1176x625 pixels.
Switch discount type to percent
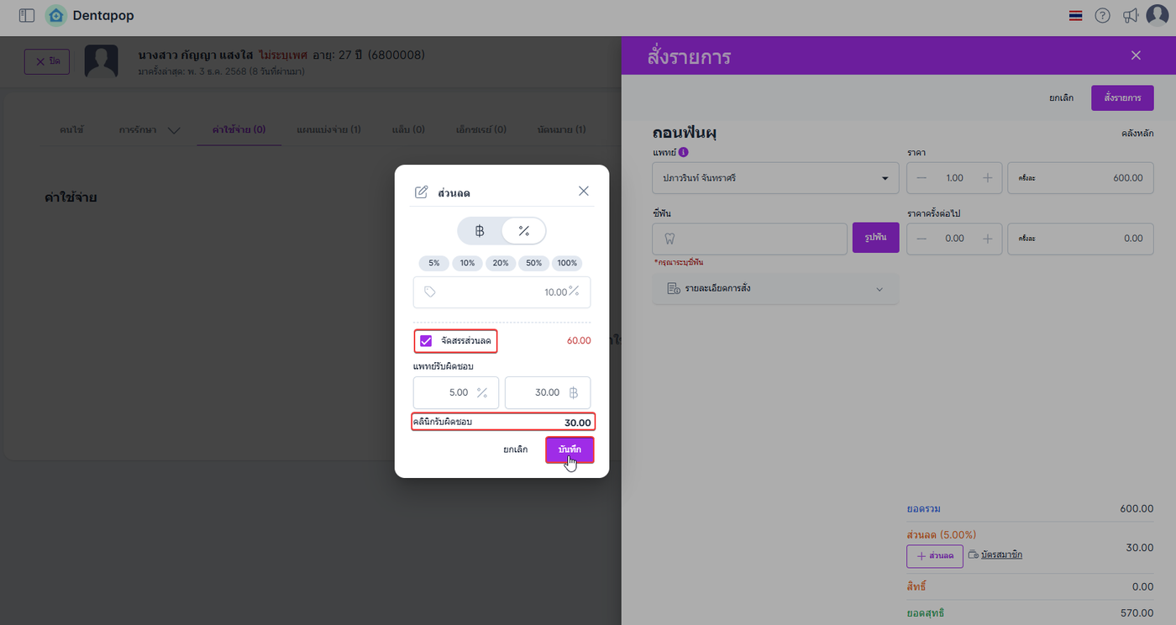tap(523, 231)
